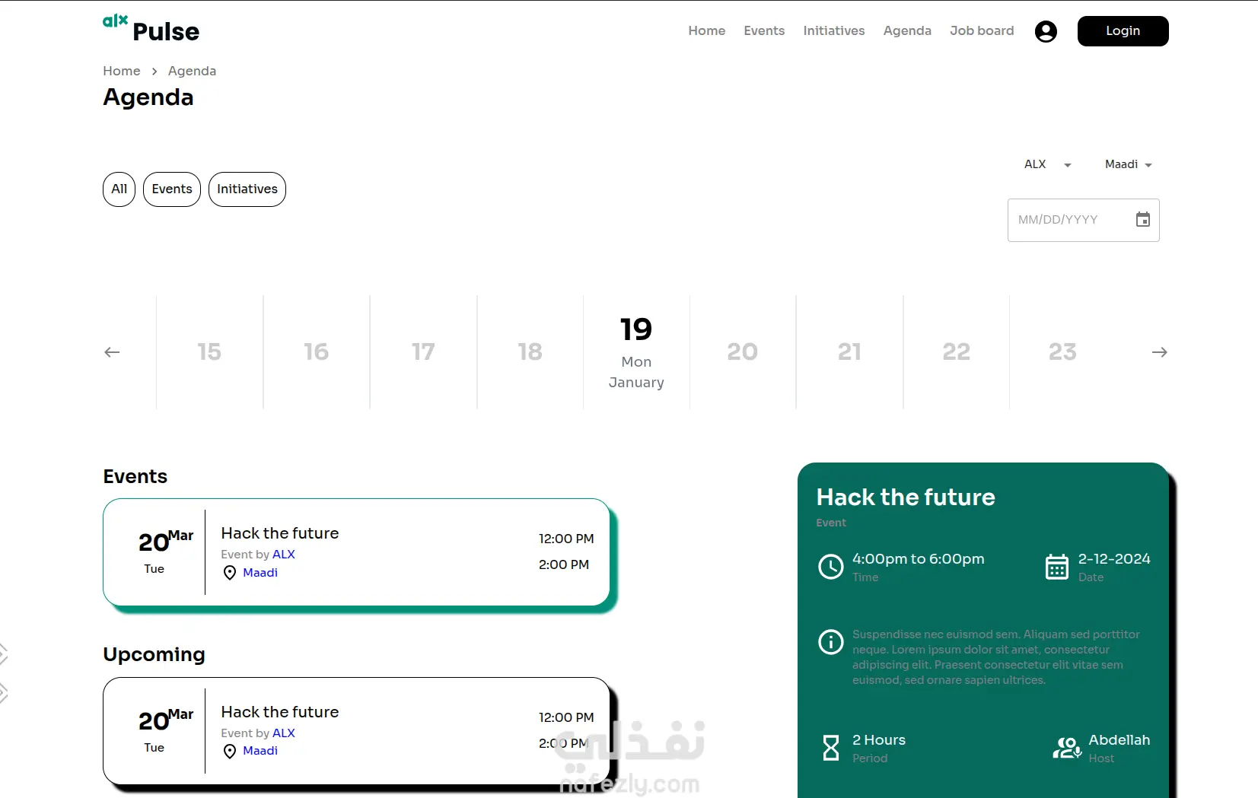
Task: Select day 19 Mon January
Action: [x=636, y=352]
